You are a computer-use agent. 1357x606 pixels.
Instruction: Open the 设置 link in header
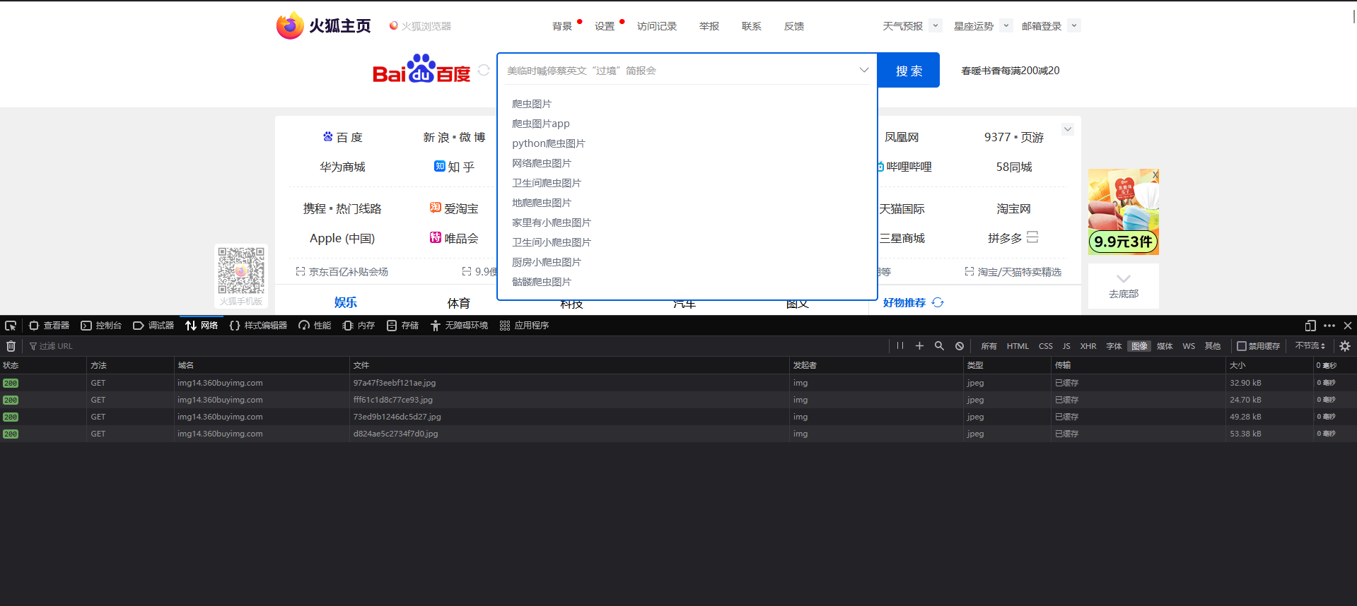[x=605, y=26]
